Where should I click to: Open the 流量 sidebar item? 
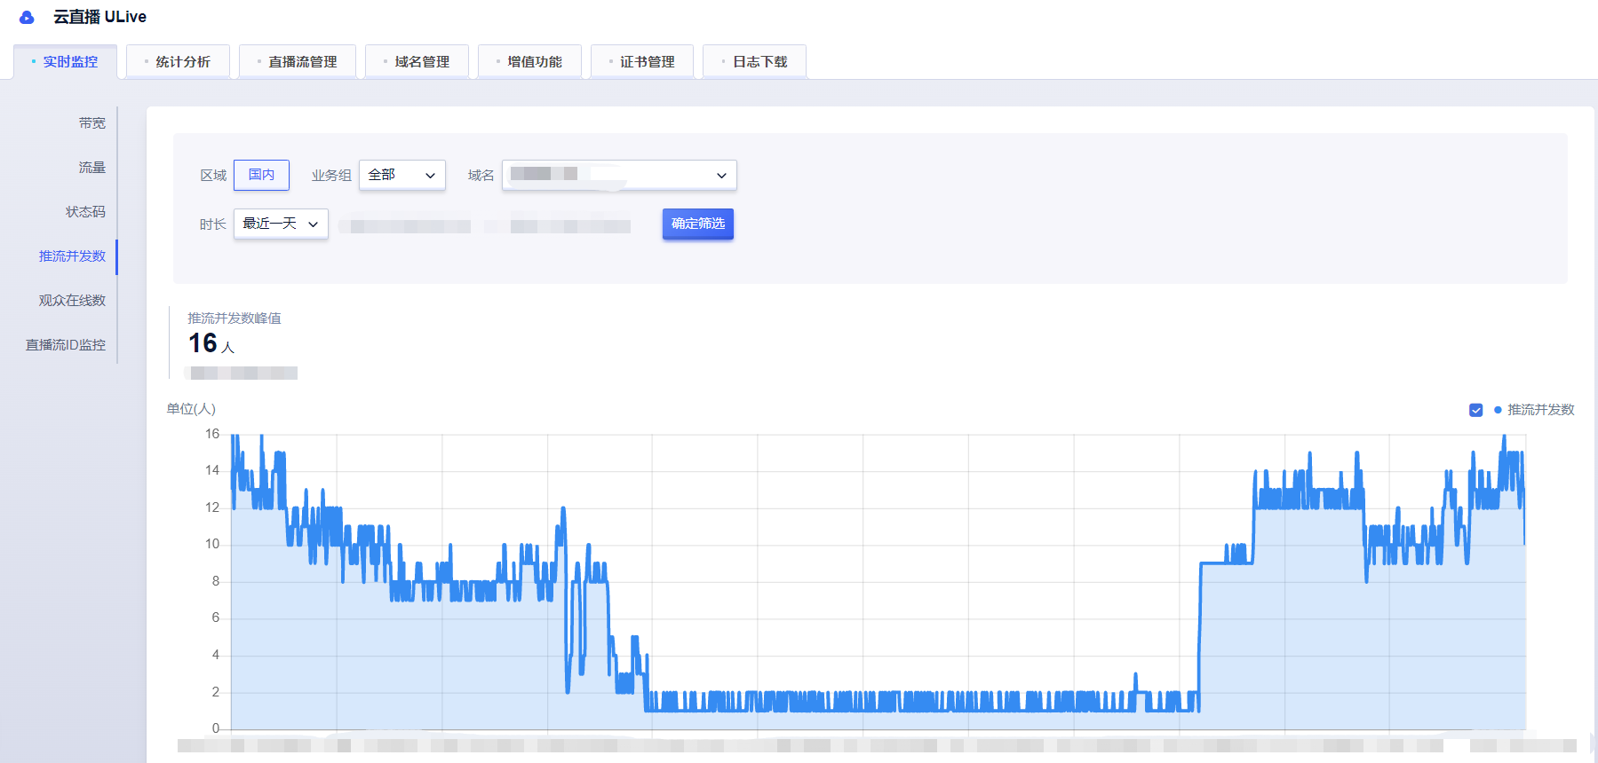tap(91, 168)
